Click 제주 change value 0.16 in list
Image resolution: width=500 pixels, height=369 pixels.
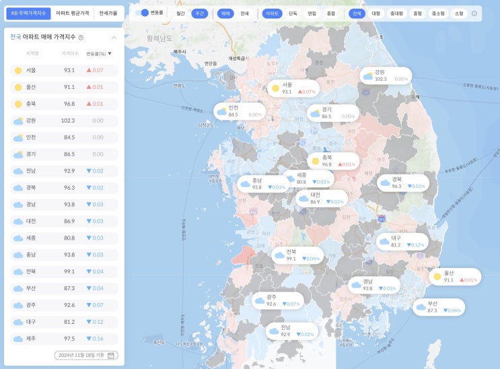click(x=95, y=339)
